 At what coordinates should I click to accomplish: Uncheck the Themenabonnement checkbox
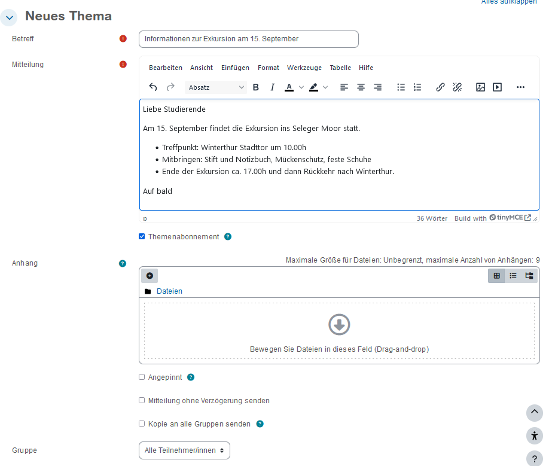coord(142,237)
